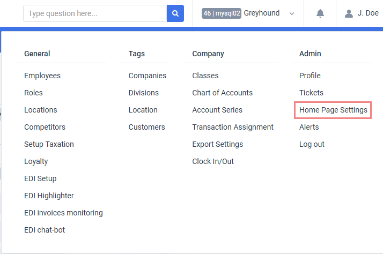This screenshot has height=254, width=383.
Task: Open the Alerts admin item
Action: tap(309, 127)
